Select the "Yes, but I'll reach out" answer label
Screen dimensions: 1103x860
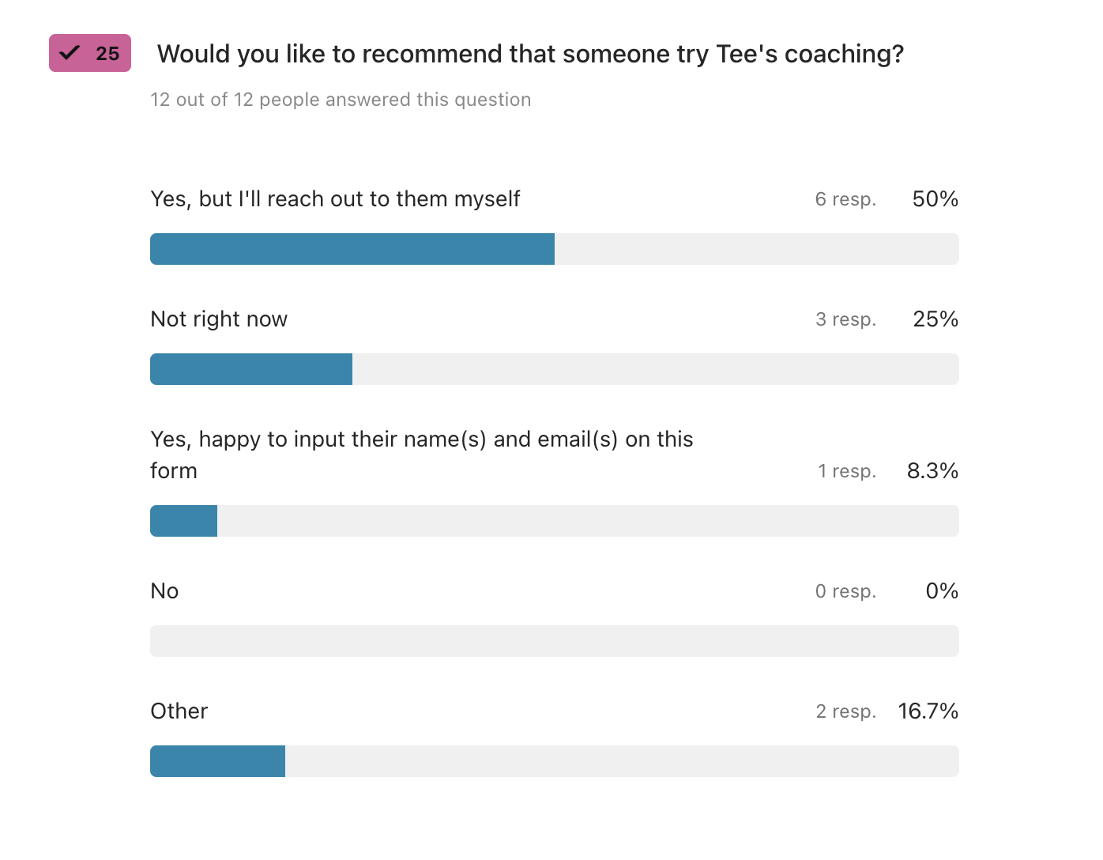click(x=335, y=199)
